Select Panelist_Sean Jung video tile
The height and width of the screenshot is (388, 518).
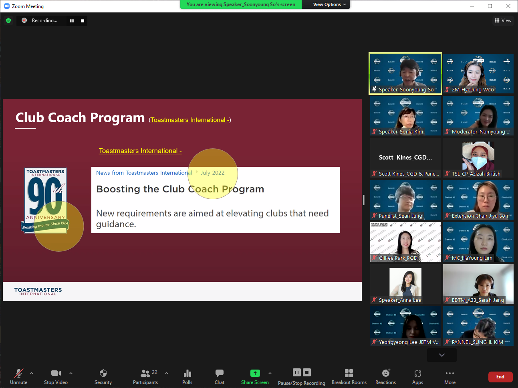pyautogui.click(x=405, y=200)
